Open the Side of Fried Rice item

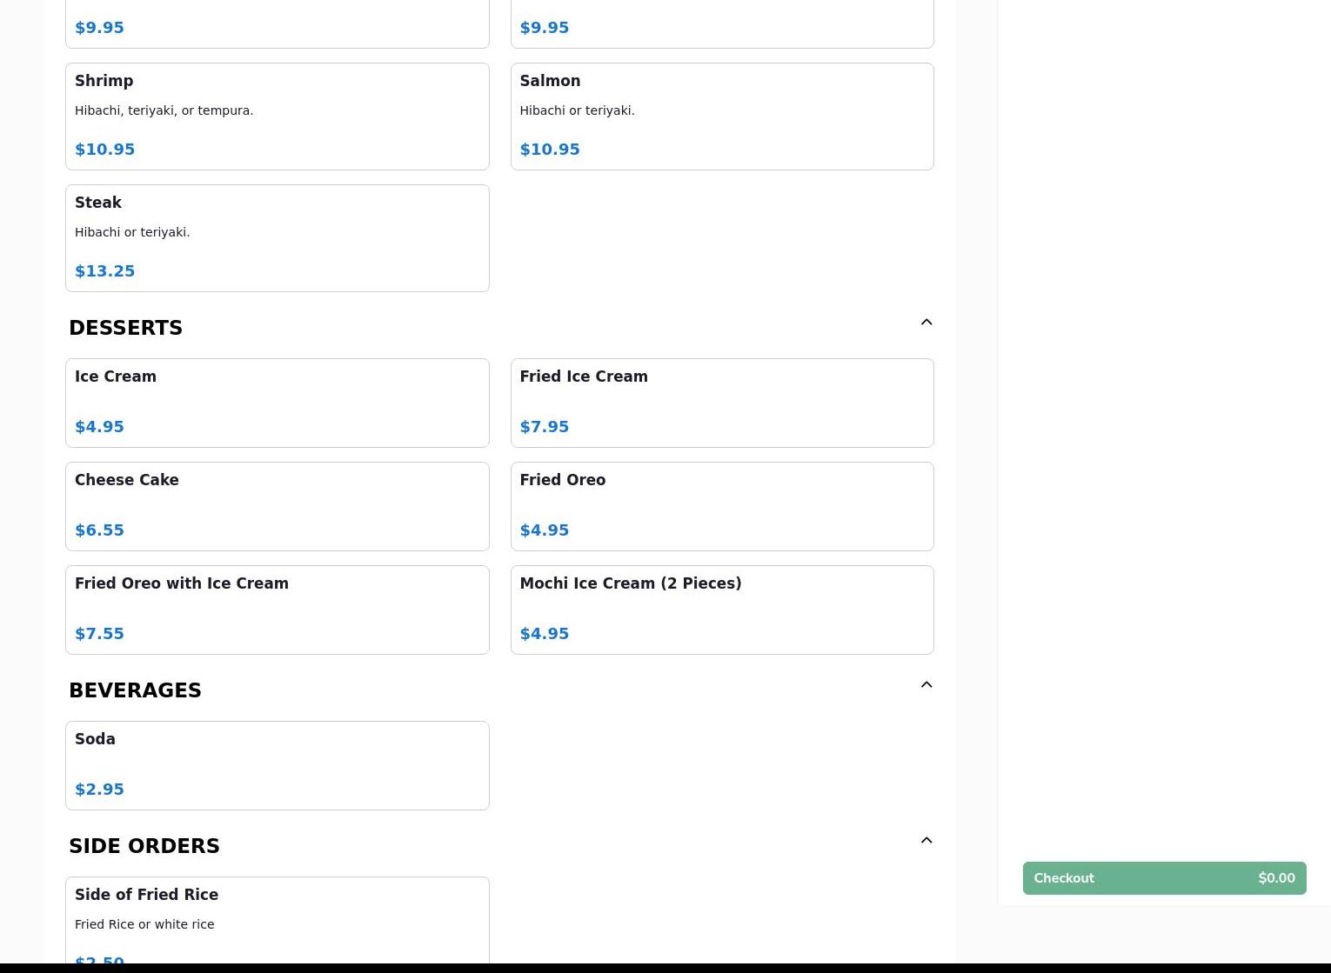[278, 920]
